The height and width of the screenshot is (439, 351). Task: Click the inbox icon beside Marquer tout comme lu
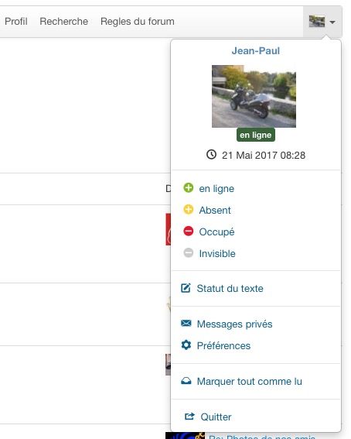(x=186, y=381)
